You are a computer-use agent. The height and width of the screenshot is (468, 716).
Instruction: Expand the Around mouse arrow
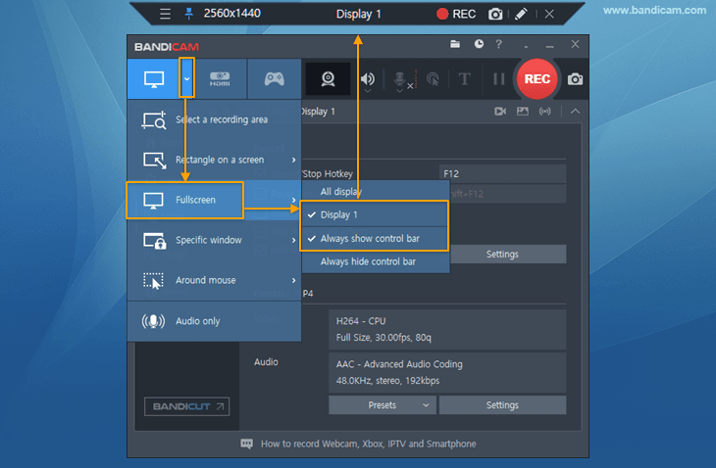click(x=293, y=280)
